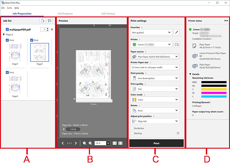Open Nesting help question mark icon
This screenshot has width=230, height=166.
[x=178, y=133]
